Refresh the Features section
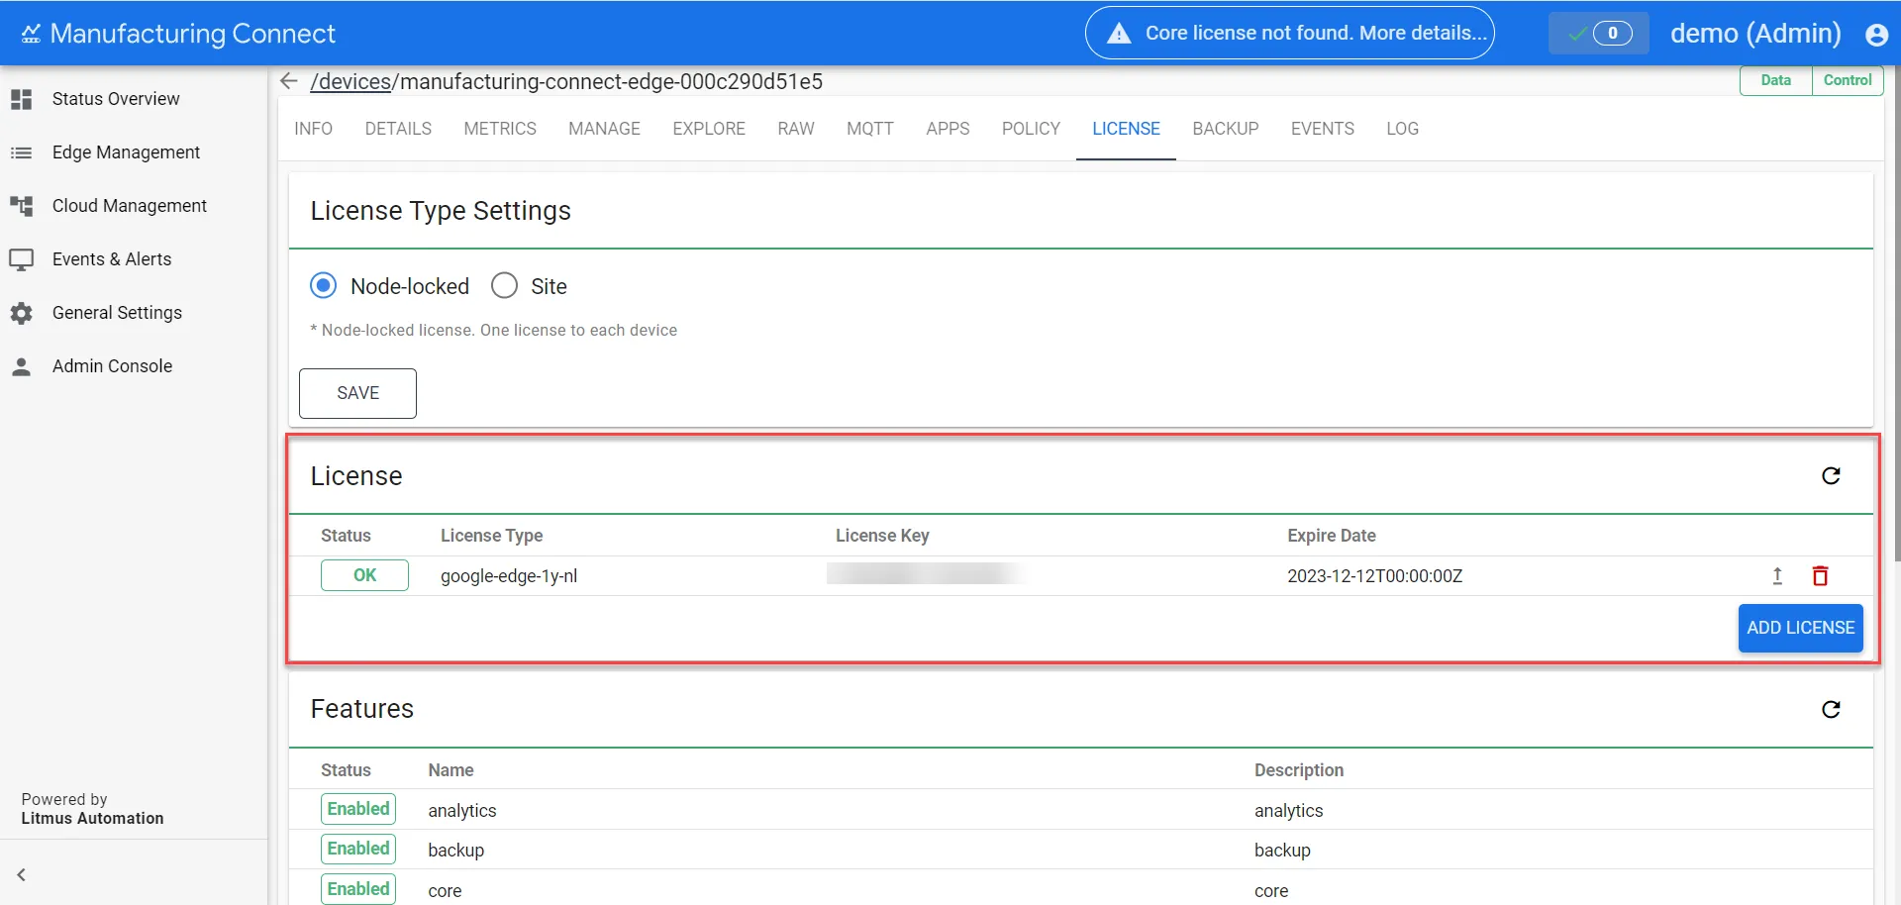The width and height of the screenshot is (1901, 905). [x=1831, y=709]
